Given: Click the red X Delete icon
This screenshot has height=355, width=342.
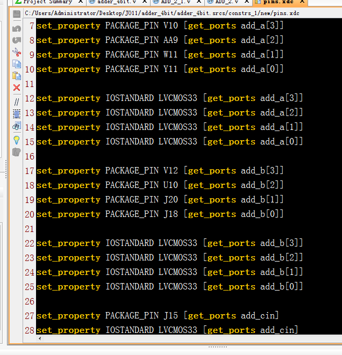Looking at the screenshot, I should [x=16, y=88].
